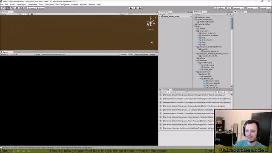This screenshot has height=153, width=272.
Task: Click the Pause button
Action: [136, 8]
